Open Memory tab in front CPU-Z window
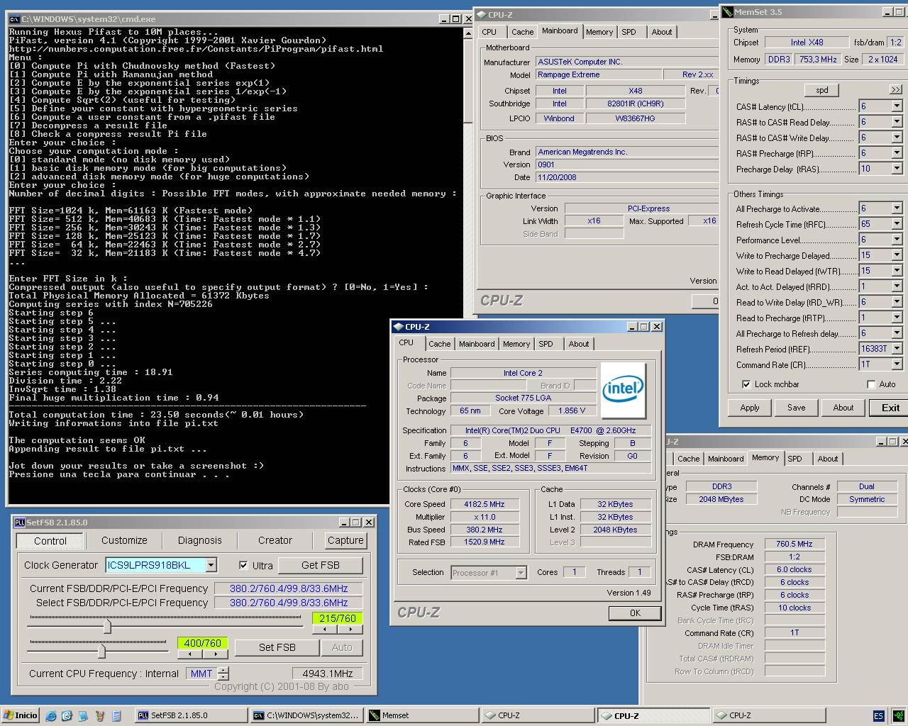 click(x=516, y=344)
